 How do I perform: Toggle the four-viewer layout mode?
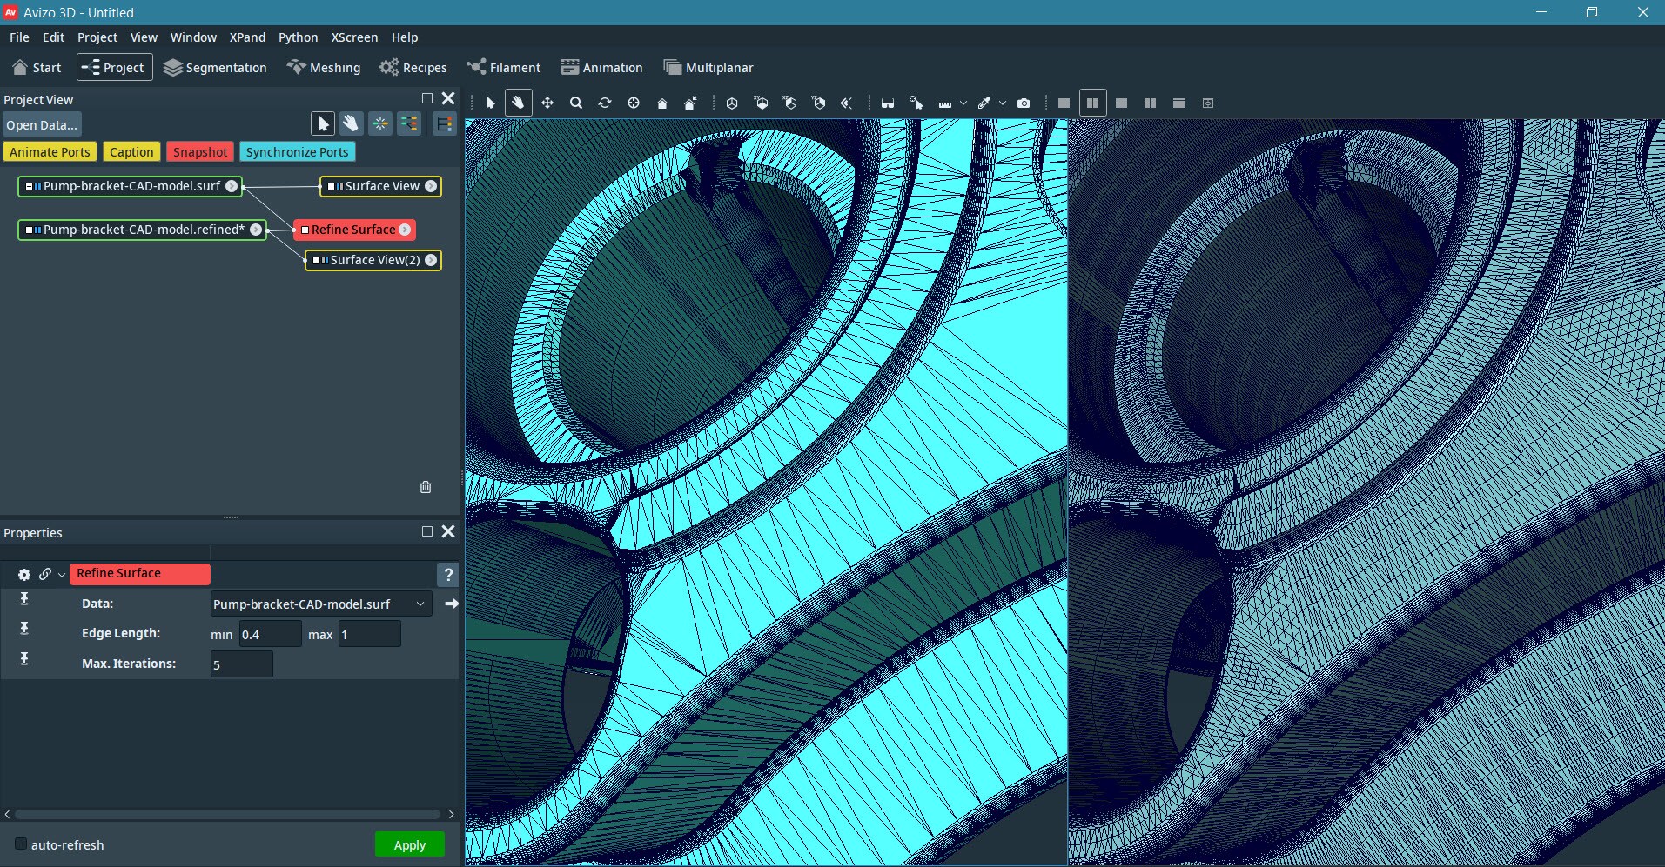point(1151,102)
